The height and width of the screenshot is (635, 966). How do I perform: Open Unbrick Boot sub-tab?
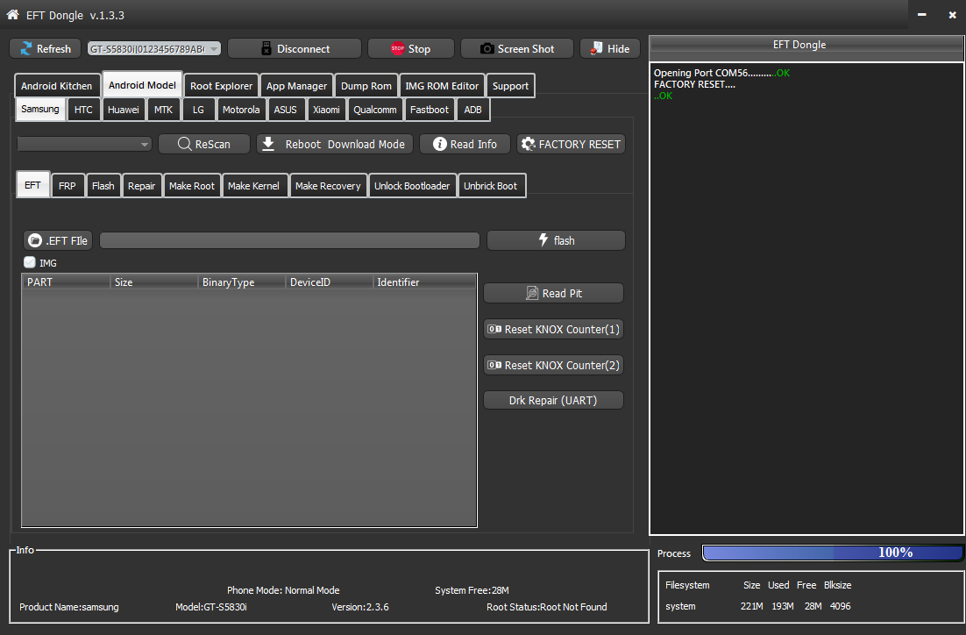[x=490, y=186]
